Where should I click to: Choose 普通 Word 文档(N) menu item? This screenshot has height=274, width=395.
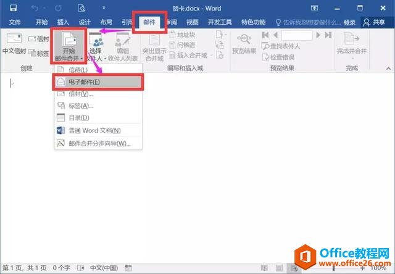click(x=99, y=130)
